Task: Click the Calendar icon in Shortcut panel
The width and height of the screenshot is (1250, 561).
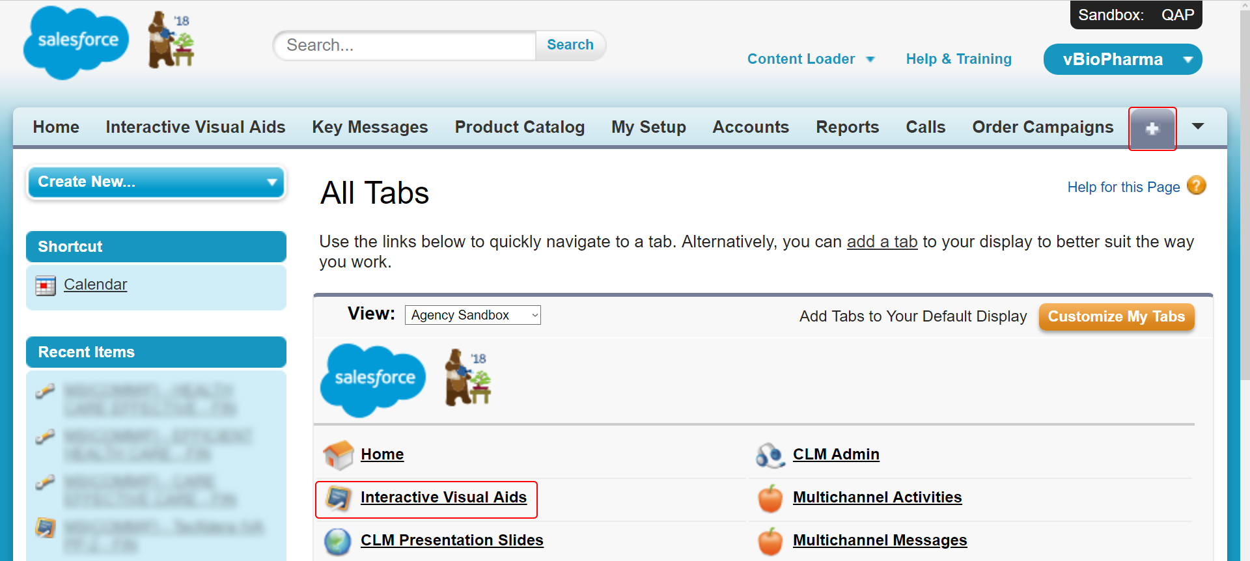Action: tap(46, 286)
